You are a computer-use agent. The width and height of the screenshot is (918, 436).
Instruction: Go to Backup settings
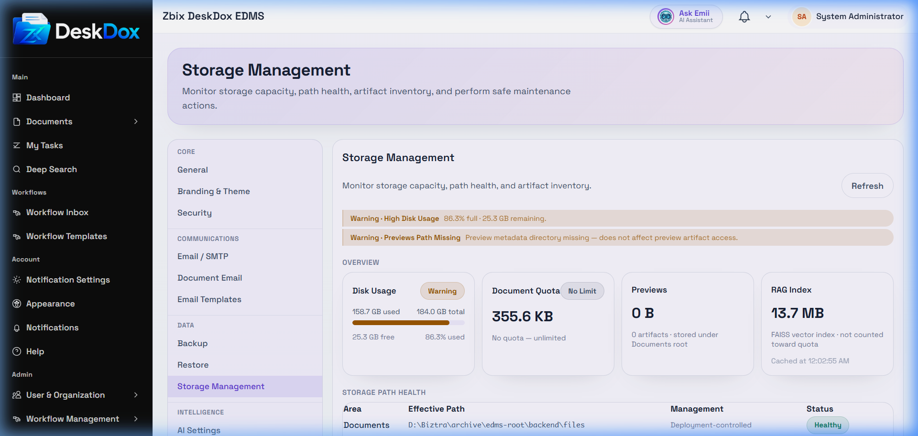[245, 343]
